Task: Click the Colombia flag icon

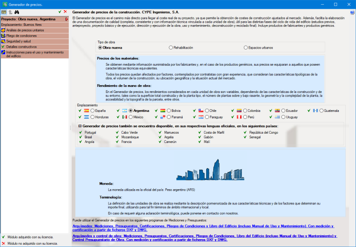Action: pyautogui.click(x=239, y=111)
